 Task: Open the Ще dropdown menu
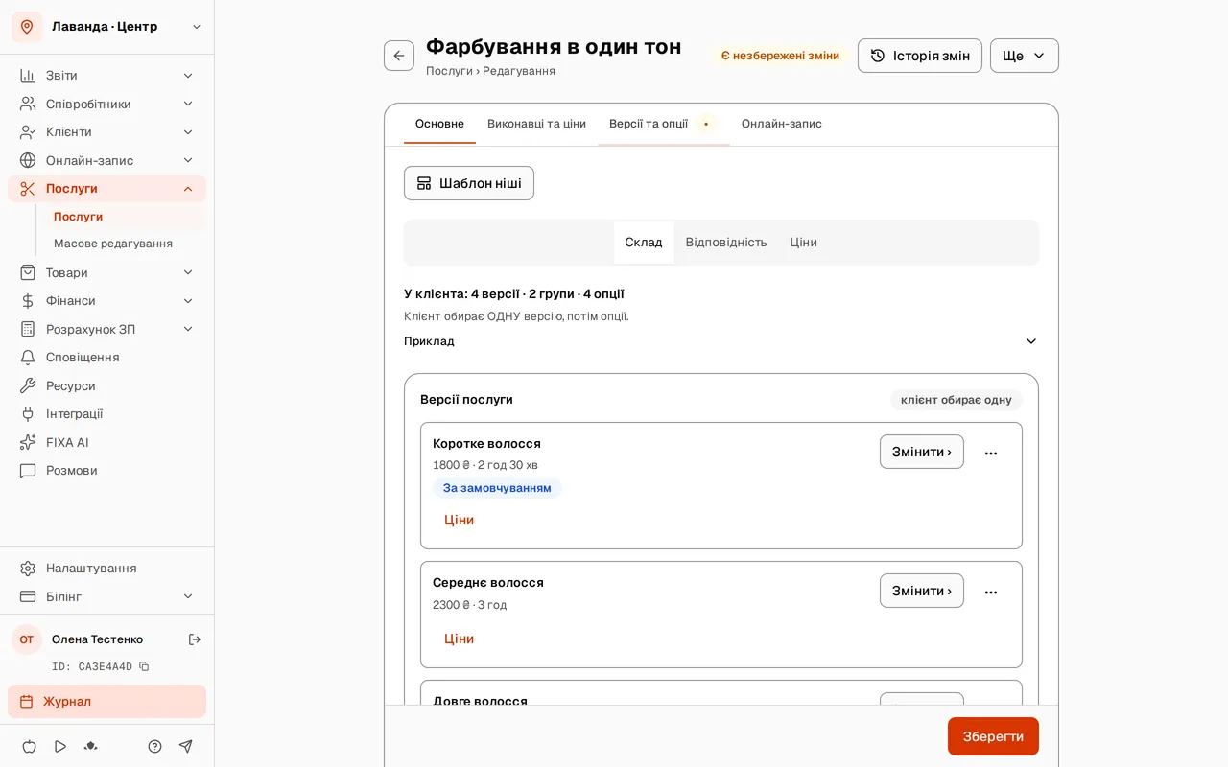click(x=1025, y=56)
